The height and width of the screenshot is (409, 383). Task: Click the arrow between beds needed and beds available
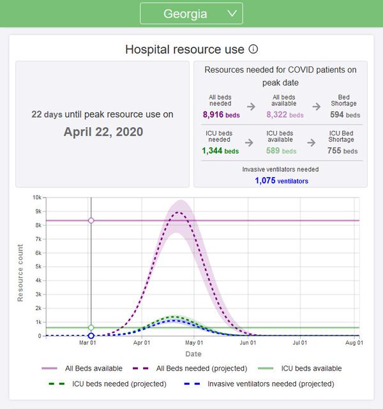click(251, 107)
